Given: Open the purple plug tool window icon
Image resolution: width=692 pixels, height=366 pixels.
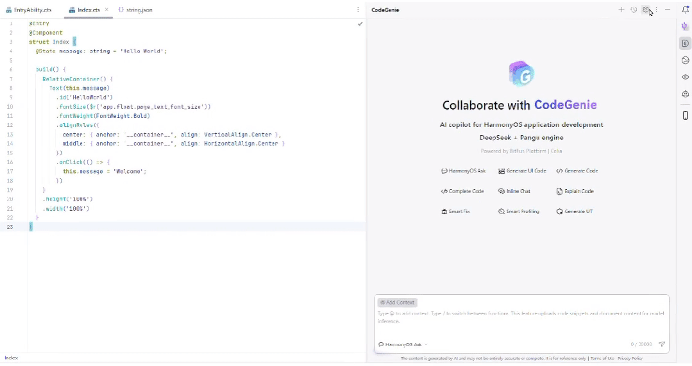Looking at the screenshot, I should tap(685, 26).
